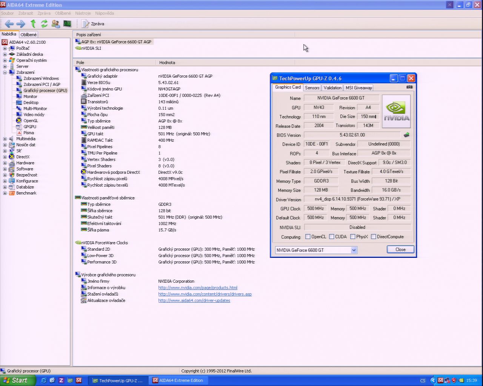Open the nvidia.com products page link
The width and height of the screenshot is (483, 386).
click(198, 288)
